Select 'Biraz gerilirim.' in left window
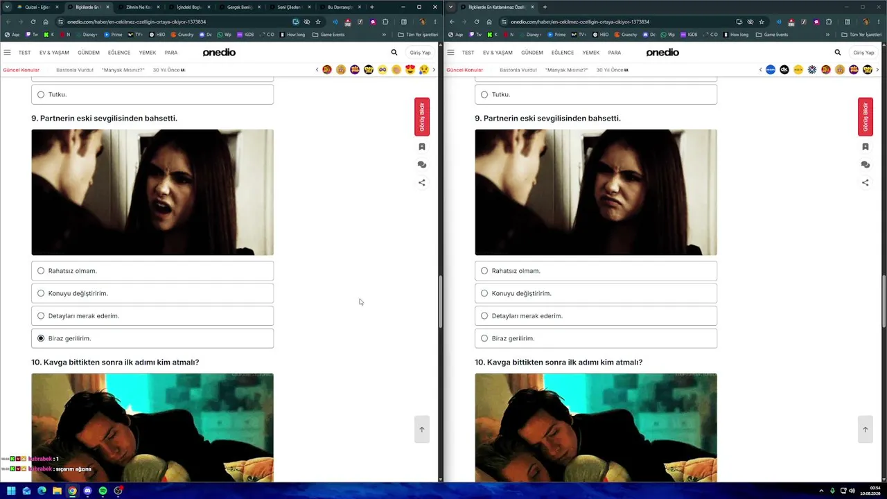This screenshot has width=887, height=499. point(152,338)
